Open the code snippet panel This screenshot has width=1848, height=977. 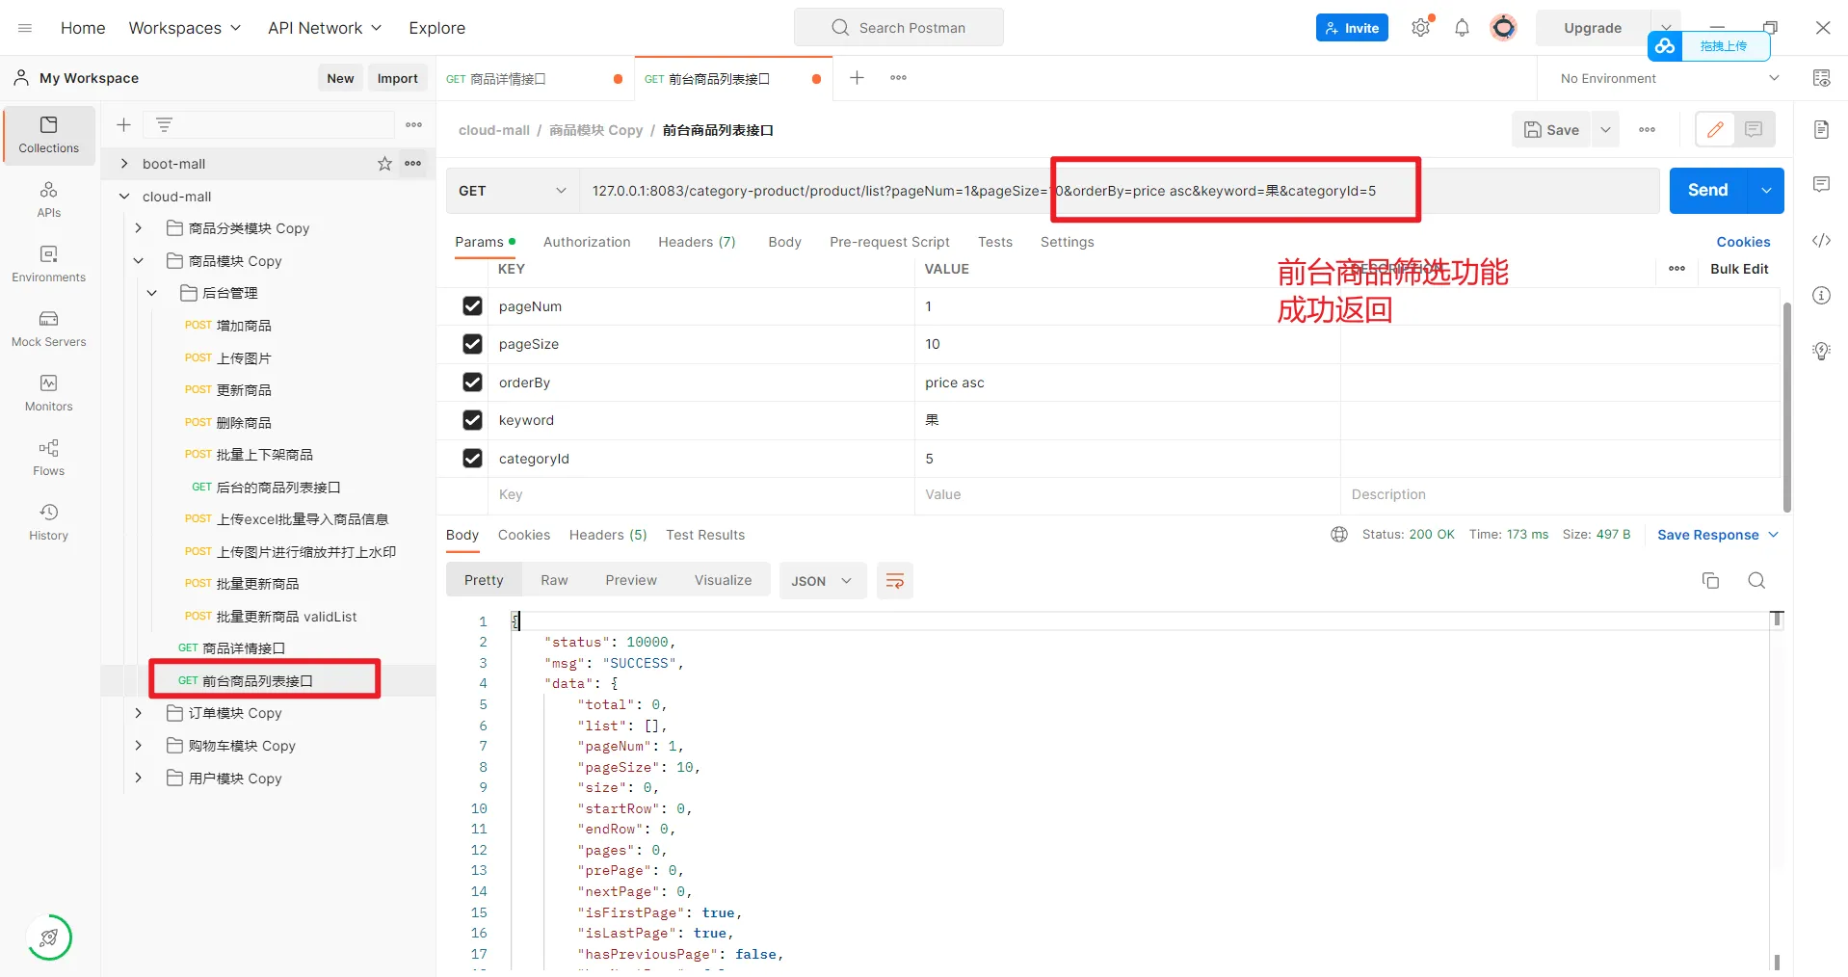point(1821,241)
